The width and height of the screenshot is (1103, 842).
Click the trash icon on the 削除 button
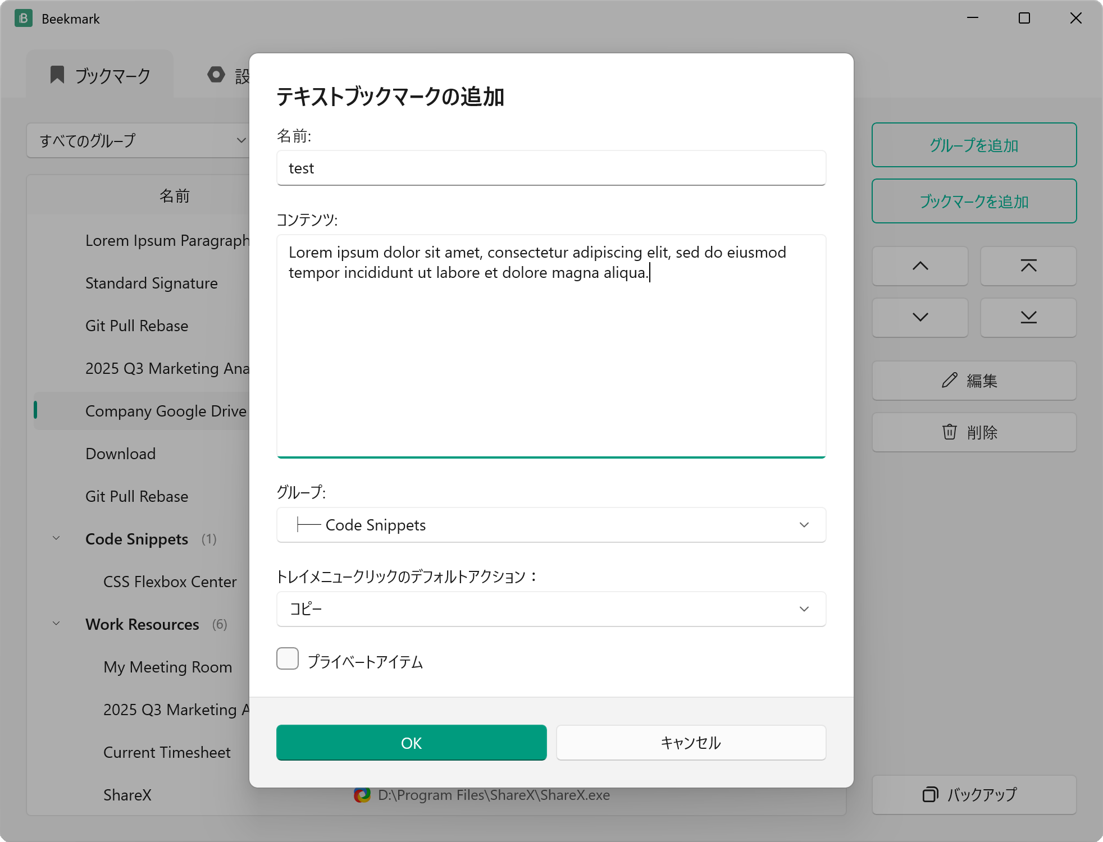[949, 432]
